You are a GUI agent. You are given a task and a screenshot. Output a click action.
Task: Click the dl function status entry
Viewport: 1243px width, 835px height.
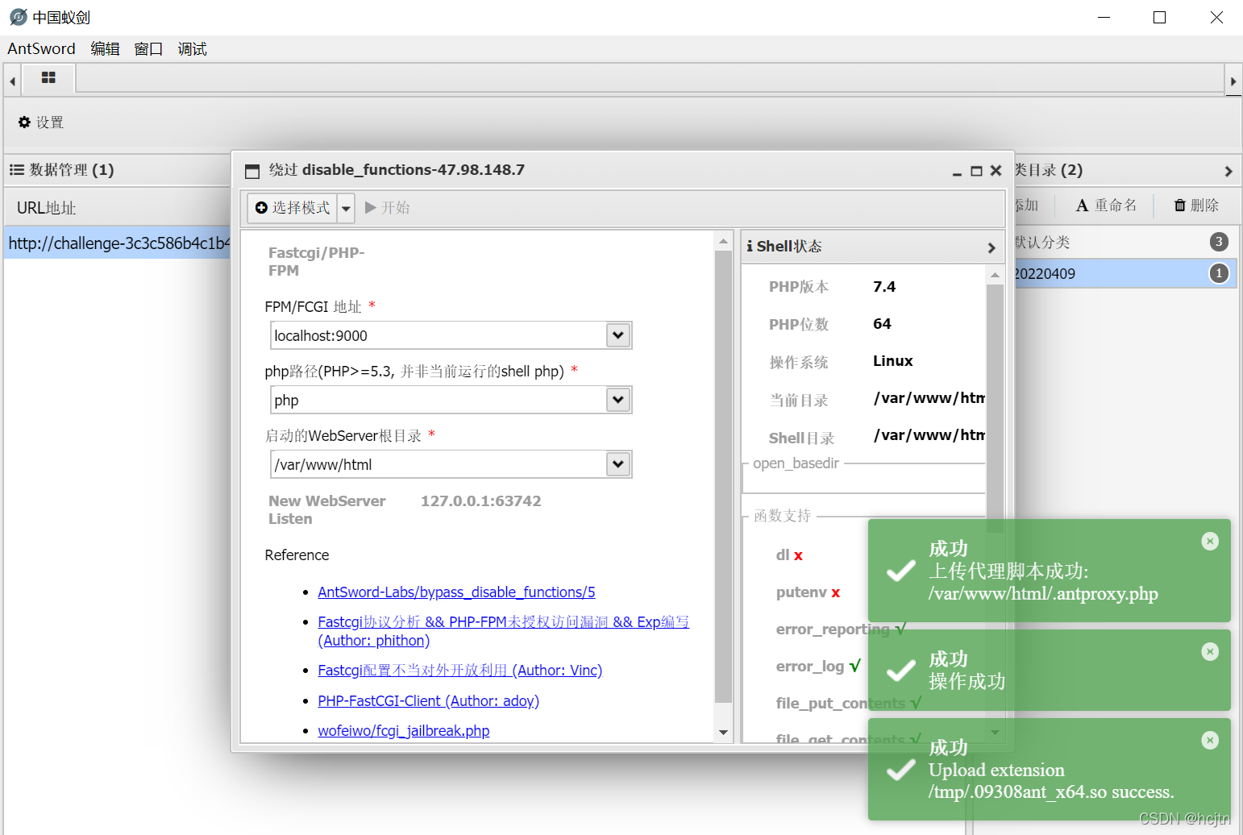[x=789, y=555]
